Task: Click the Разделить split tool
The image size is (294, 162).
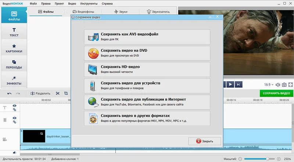Action: tap(40, 93)
